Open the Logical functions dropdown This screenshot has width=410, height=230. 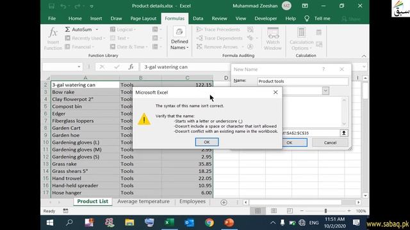point(123,29)
